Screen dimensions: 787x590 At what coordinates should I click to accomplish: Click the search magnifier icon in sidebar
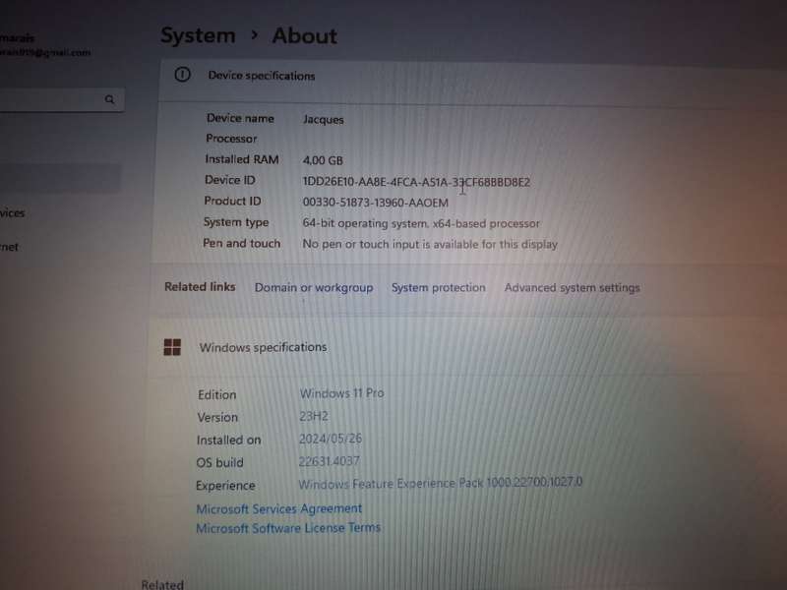(x=109, y=99)
